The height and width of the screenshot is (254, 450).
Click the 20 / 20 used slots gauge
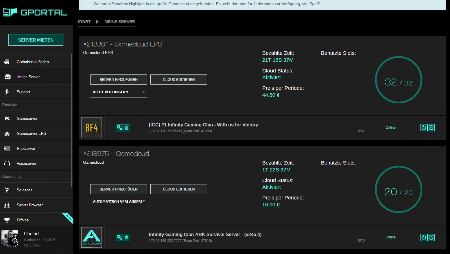399,189
